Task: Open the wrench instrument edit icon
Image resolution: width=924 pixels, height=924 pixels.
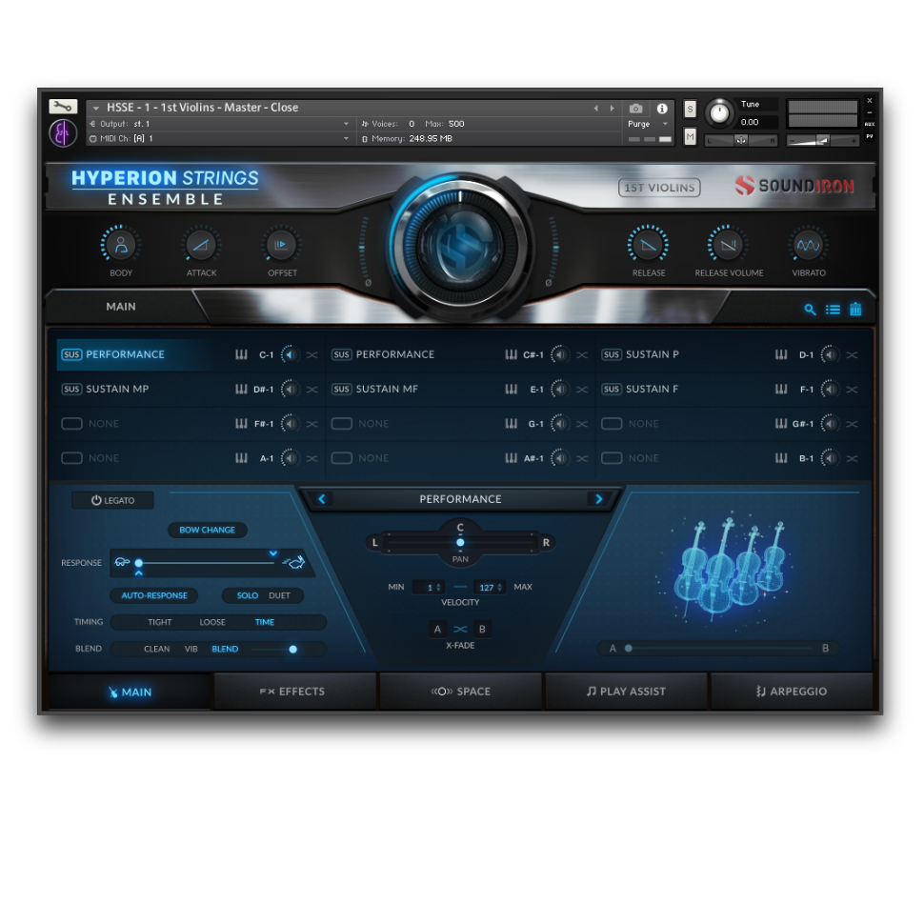Action: tap(63, 107)
